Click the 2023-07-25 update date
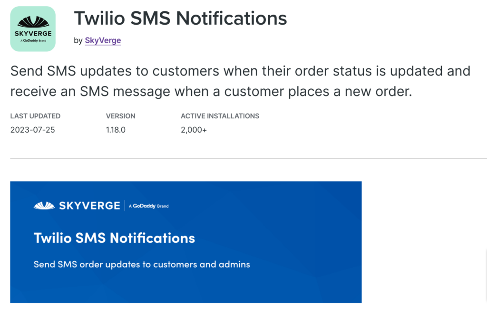 [32, 130]
